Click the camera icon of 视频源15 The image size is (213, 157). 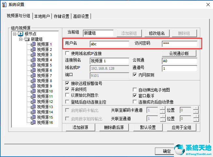coord(33,117)
